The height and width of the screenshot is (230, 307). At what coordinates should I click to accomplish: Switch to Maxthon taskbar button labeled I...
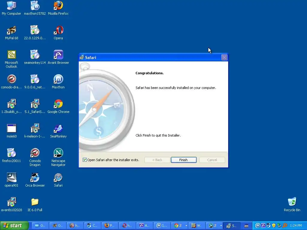coord(162,226)
